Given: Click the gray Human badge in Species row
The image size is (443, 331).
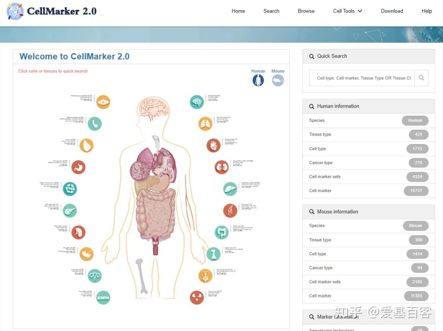Looking at the screenshot, I should [x=415, y=121].
